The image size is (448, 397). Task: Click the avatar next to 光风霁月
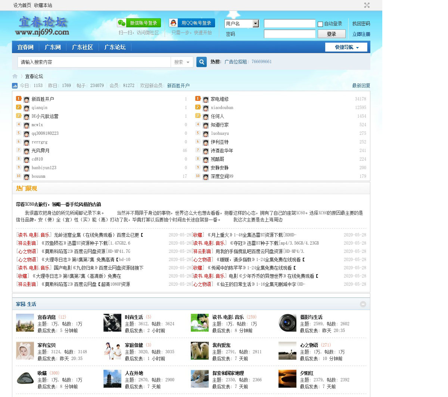point(27,151)
